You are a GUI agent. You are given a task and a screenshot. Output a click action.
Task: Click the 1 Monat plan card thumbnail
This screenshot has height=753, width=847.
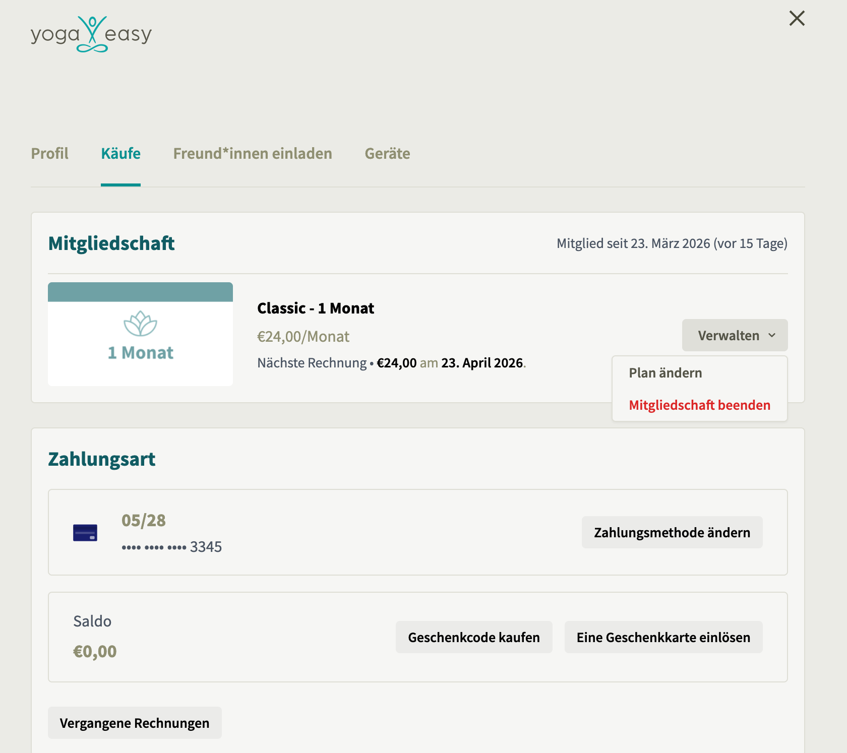point(140,334)
